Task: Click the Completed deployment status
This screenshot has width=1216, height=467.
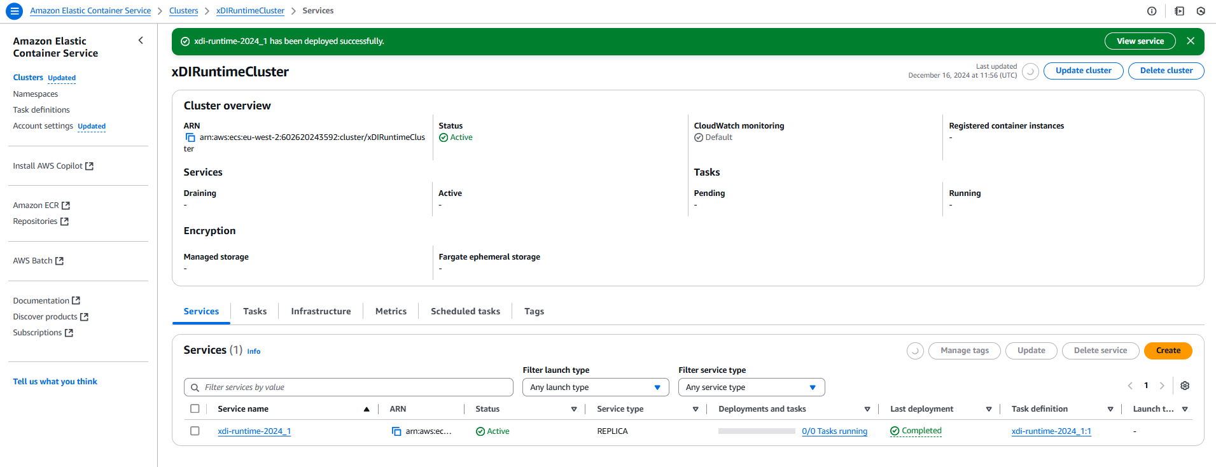Action: tap(916, 431)
